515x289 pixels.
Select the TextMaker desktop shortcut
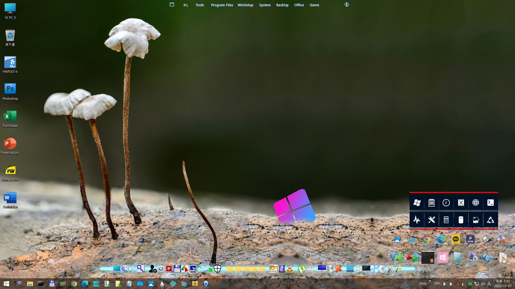point(10,200)
